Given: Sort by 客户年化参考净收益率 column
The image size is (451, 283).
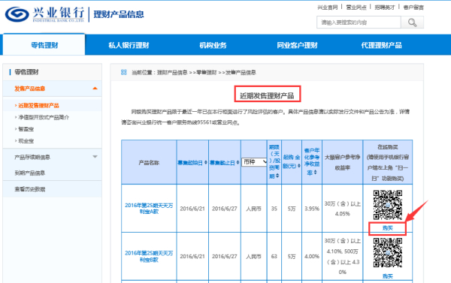Looking at the screenshot, I should pos(312,161).
